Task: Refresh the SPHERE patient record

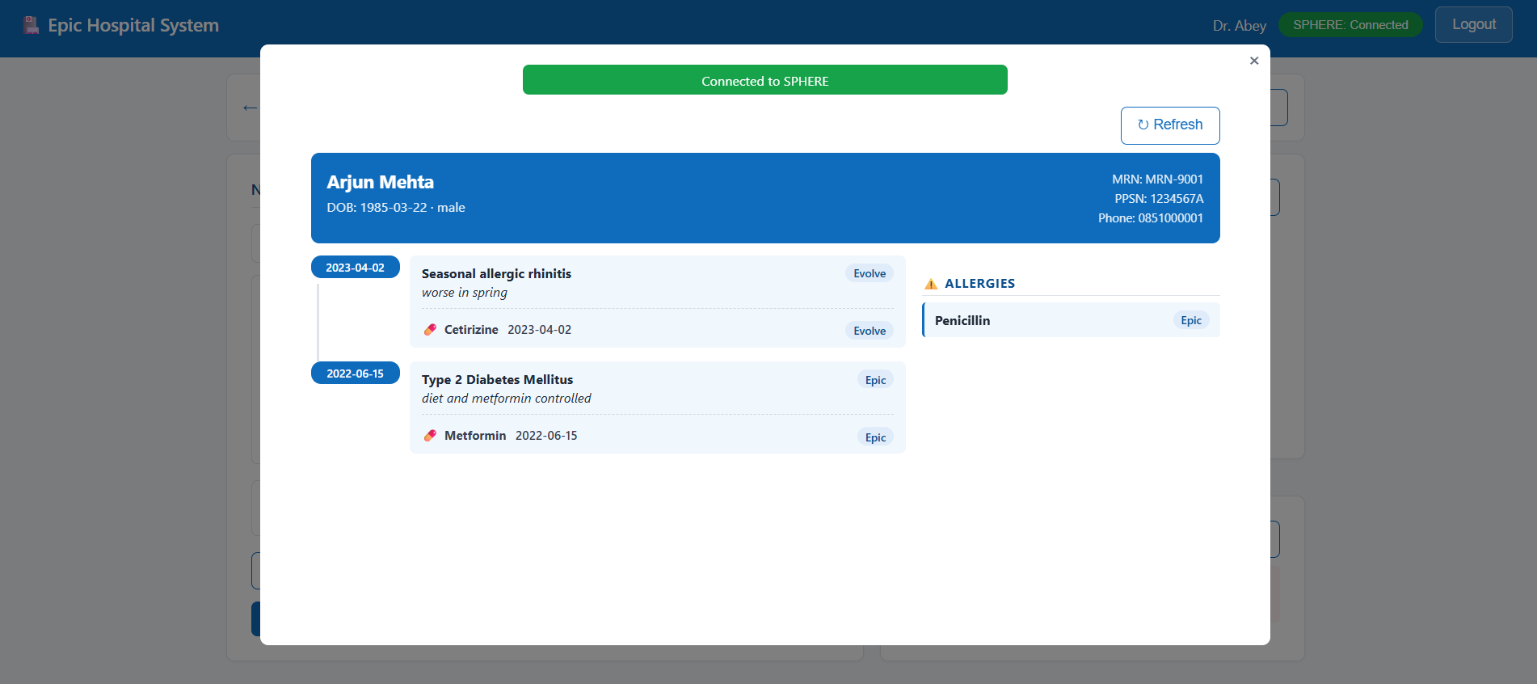Action: pos(1170,125)
